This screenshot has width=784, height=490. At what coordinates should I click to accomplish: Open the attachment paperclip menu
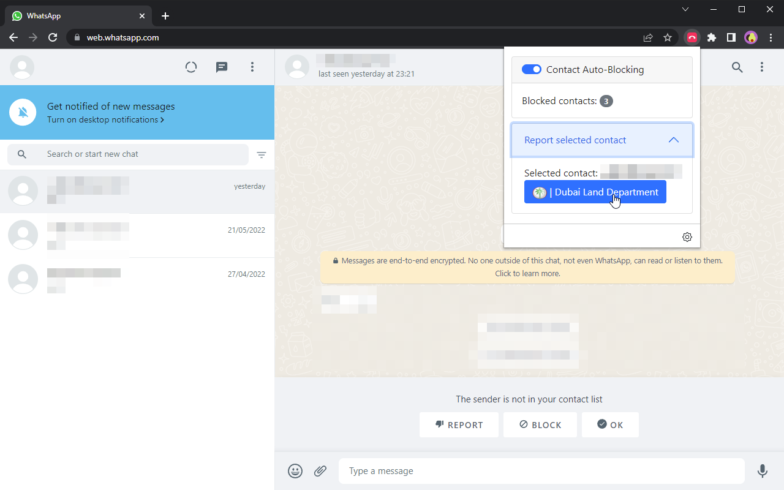pos(320,471)
